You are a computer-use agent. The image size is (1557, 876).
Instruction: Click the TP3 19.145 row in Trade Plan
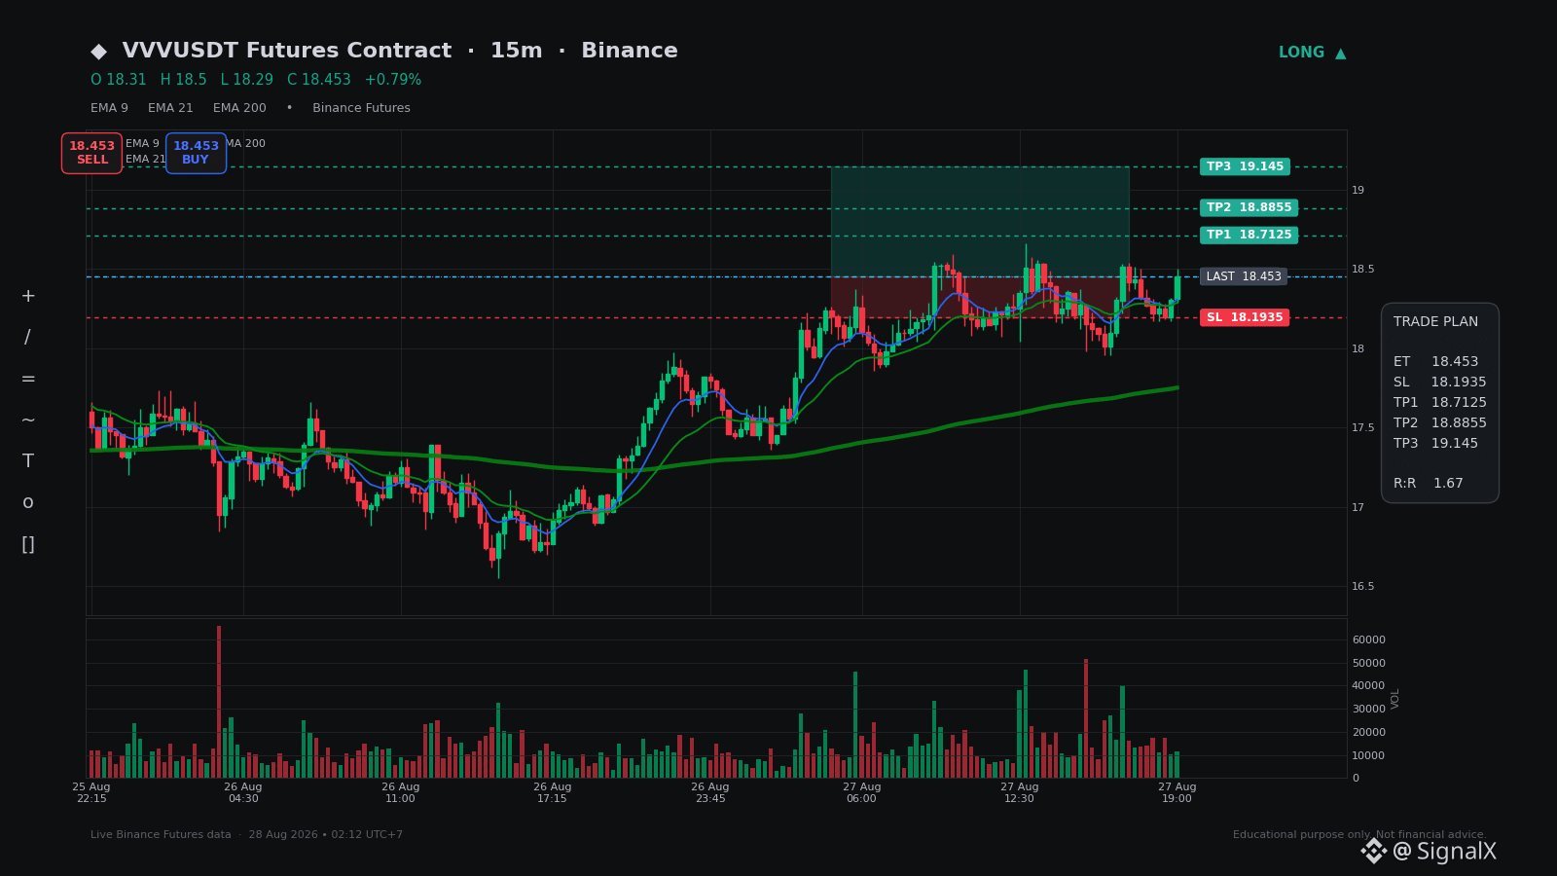(x=1435, y=444)
